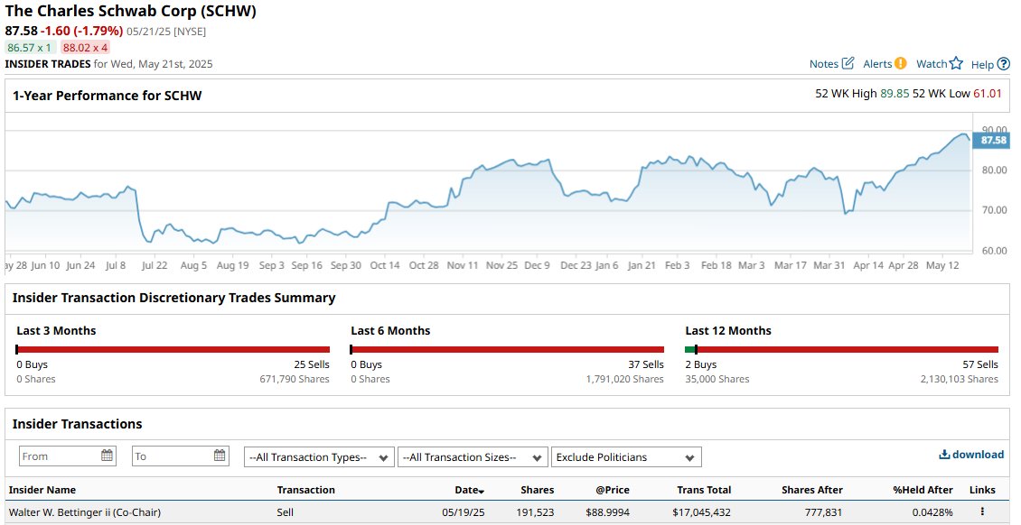Click the $88.9994 price cell
This screenshot has height=525, width=1021.
(x=607, y=512)
